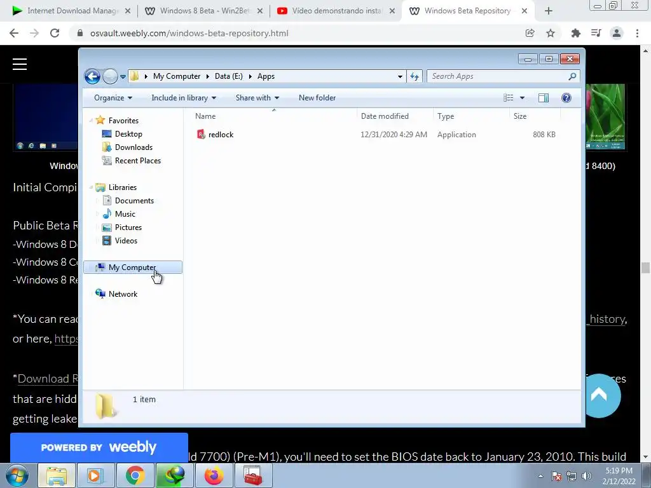Open Explorer Help icon
651x488 pixels.
(x=566, y=98)
